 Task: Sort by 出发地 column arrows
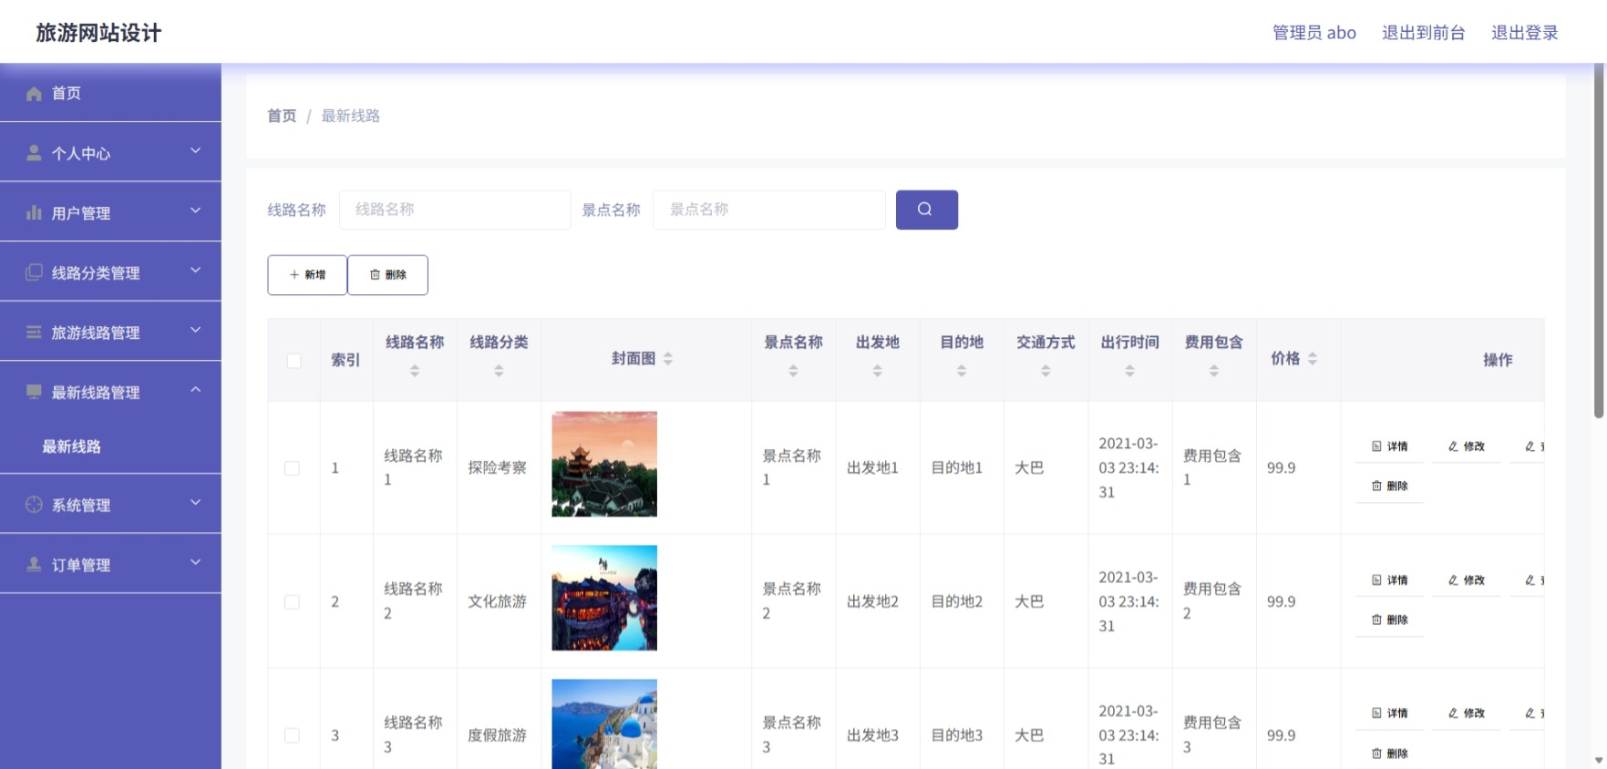(x=877, y=371)
